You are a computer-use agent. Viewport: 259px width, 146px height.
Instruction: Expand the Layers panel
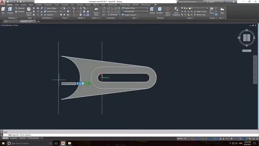(x=190, y=18)
